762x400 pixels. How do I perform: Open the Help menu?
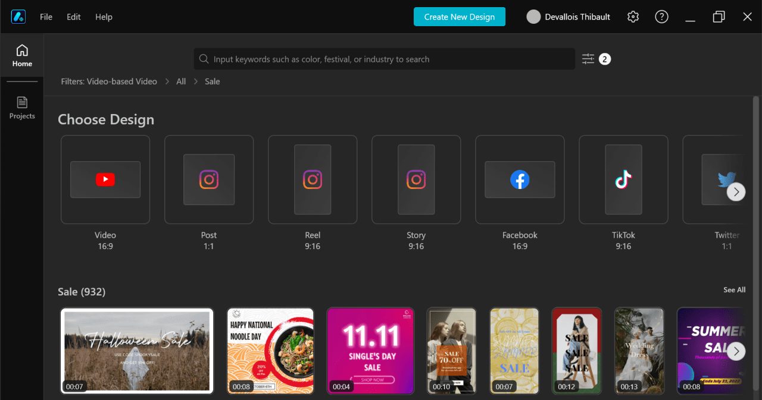click(x=104, y=17)
